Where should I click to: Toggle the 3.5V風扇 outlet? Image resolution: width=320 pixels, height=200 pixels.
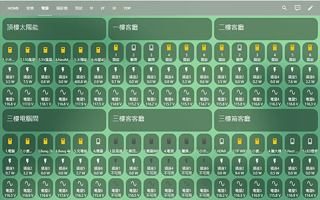click(x=45, y=52)
